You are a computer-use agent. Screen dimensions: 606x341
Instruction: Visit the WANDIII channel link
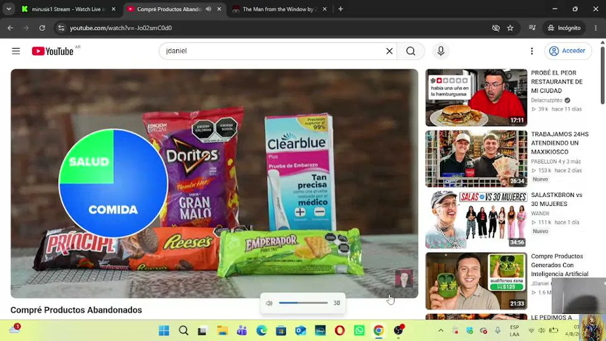click(x=540, y=214)
